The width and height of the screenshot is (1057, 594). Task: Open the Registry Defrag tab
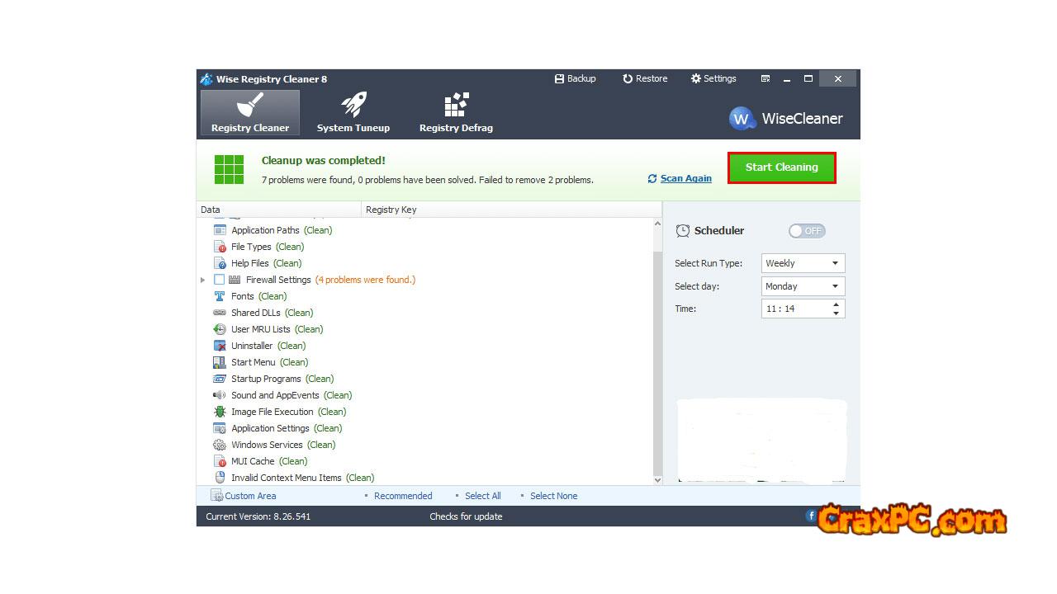456,112
